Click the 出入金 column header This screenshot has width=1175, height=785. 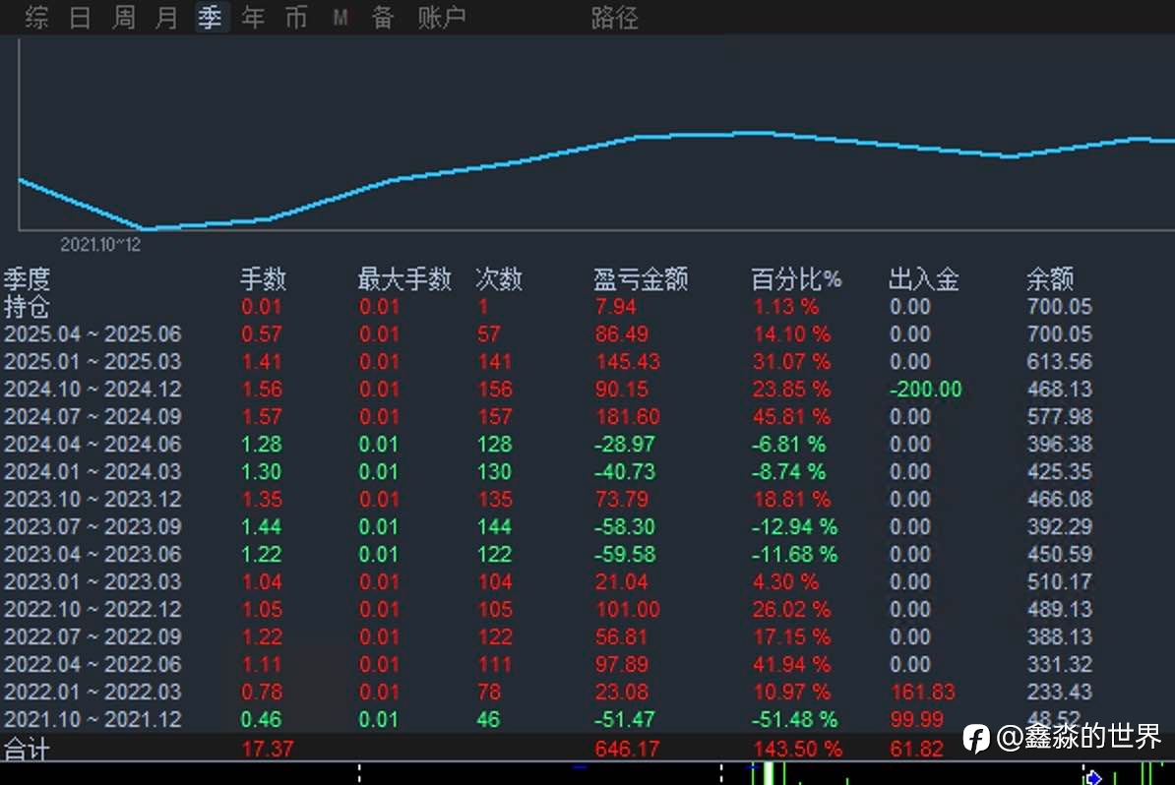point(924,278)
